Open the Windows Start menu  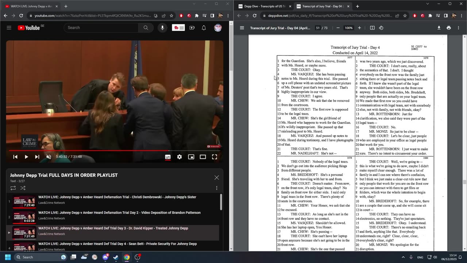click(x=8, y=257)
